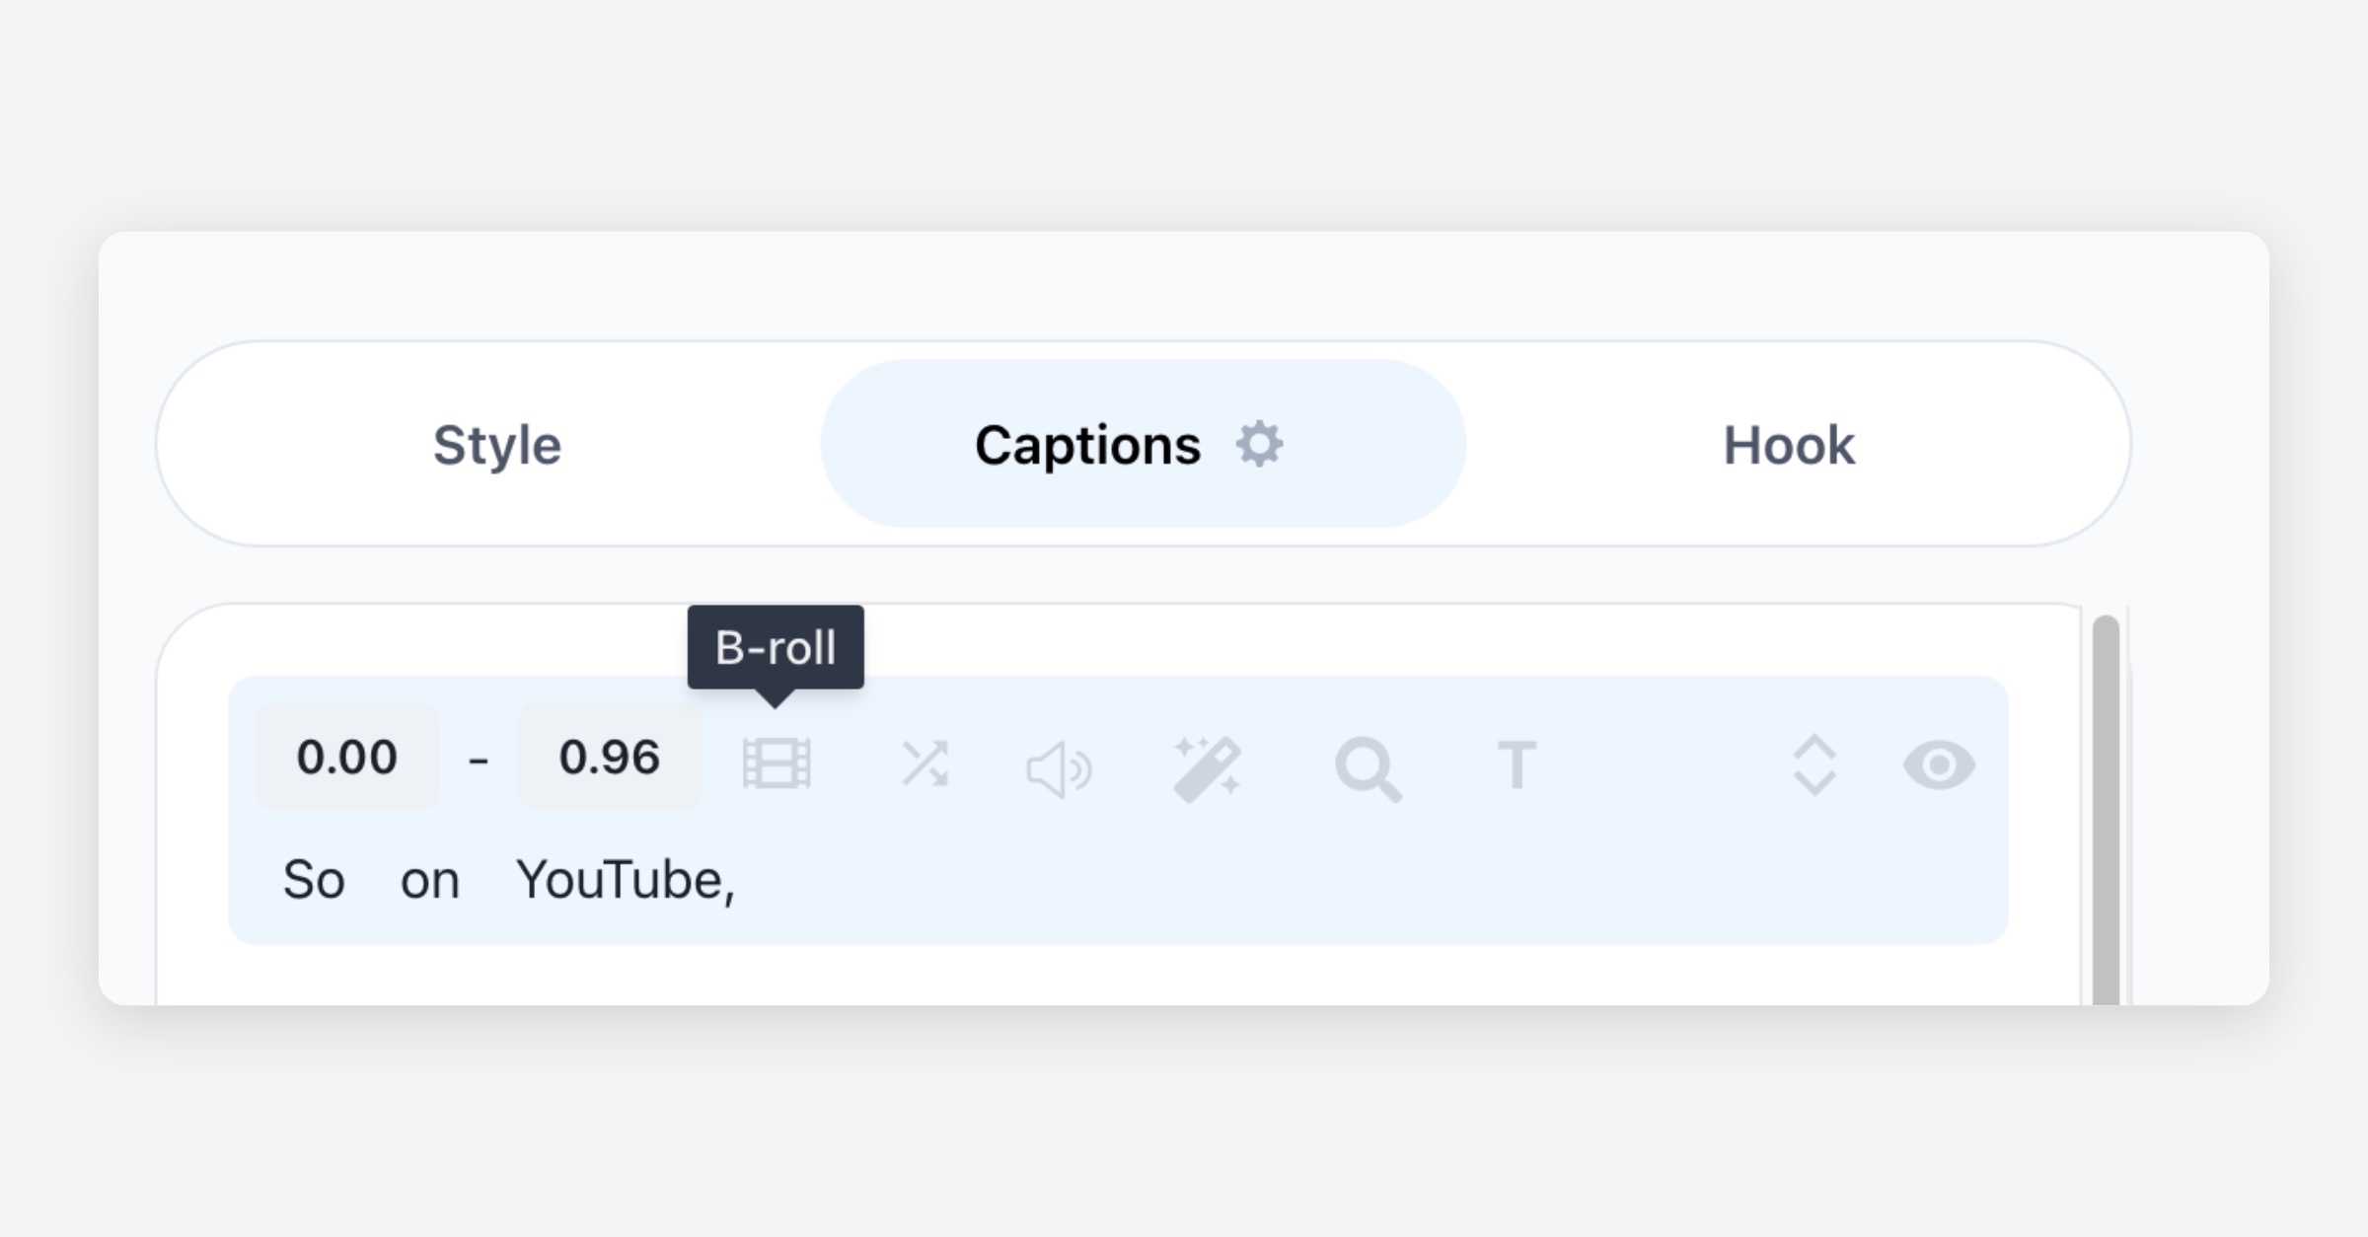Screen dimensions: 2368x1237
Task: Click the B-roll tooltip label
Action: click(x=776, y=647)
